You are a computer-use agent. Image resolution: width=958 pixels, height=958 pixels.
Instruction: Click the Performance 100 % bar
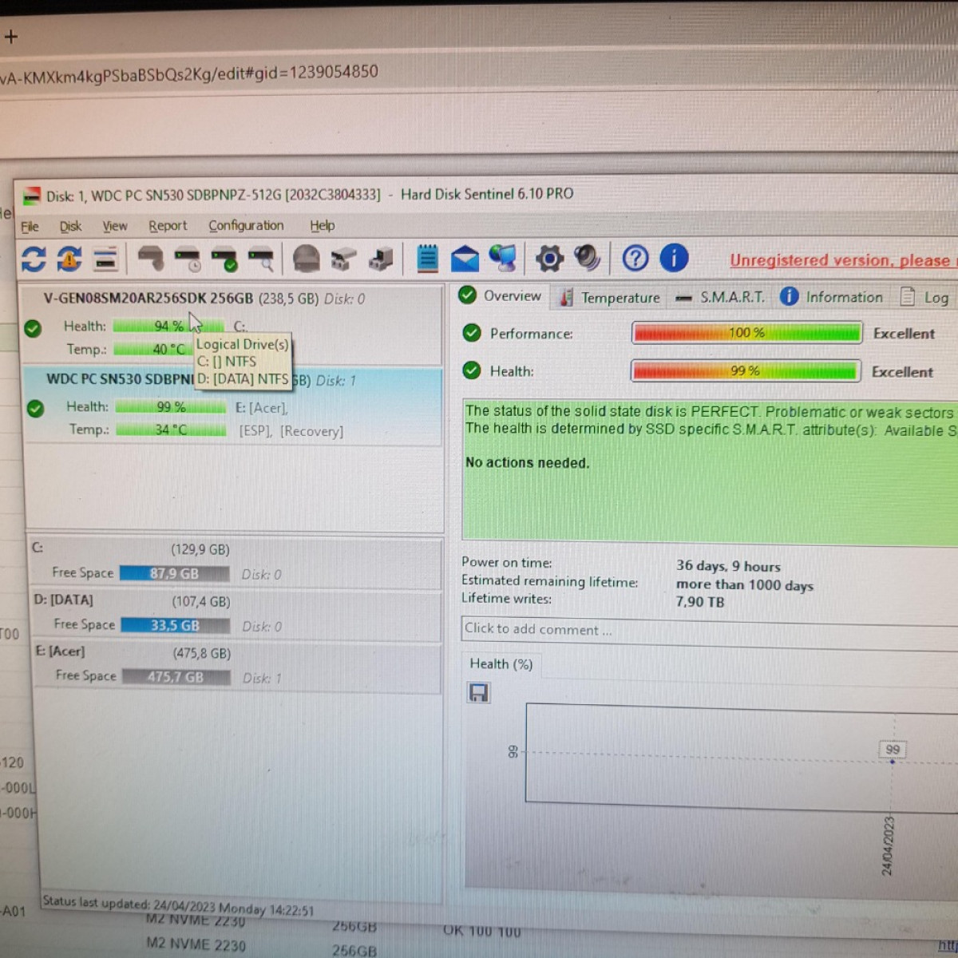746,333
